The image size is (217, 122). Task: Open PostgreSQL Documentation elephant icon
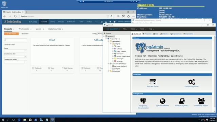[143, 101]
